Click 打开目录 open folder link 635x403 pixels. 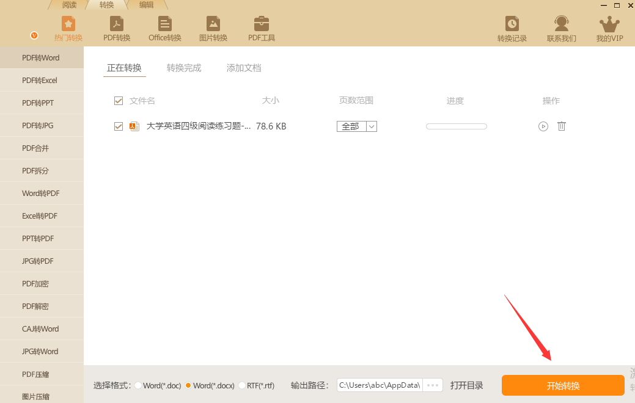click(466, 385)
